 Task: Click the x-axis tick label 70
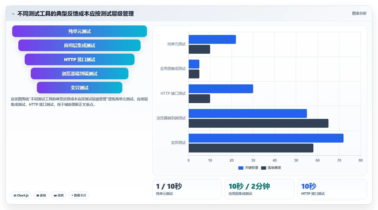coord(339,161)
